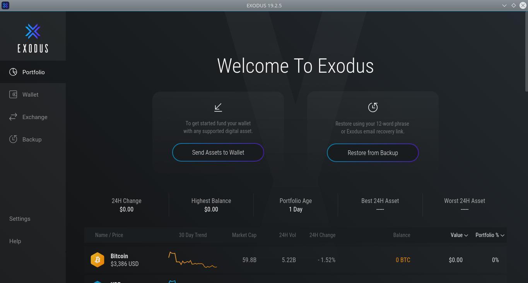Screen dimensions: 528x283
Task: Select the Bitcoin row name
Action: point(119,256)
